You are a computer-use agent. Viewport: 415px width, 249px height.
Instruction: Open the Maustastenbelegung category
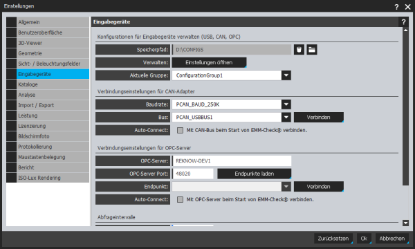tap(48, 157)
